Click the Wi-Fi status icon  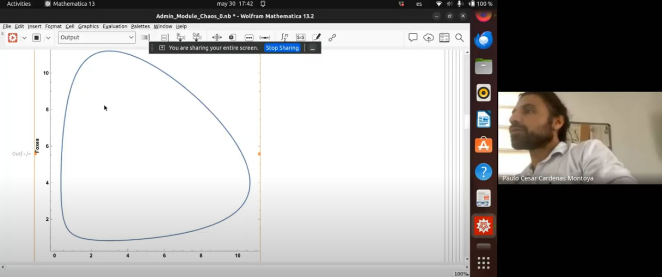pyautogui.click(x=439, y=4)
